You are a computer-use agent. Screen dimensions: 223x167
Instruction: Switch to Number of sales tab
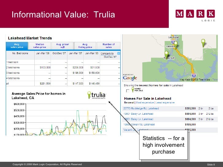[x=108, y=46]
